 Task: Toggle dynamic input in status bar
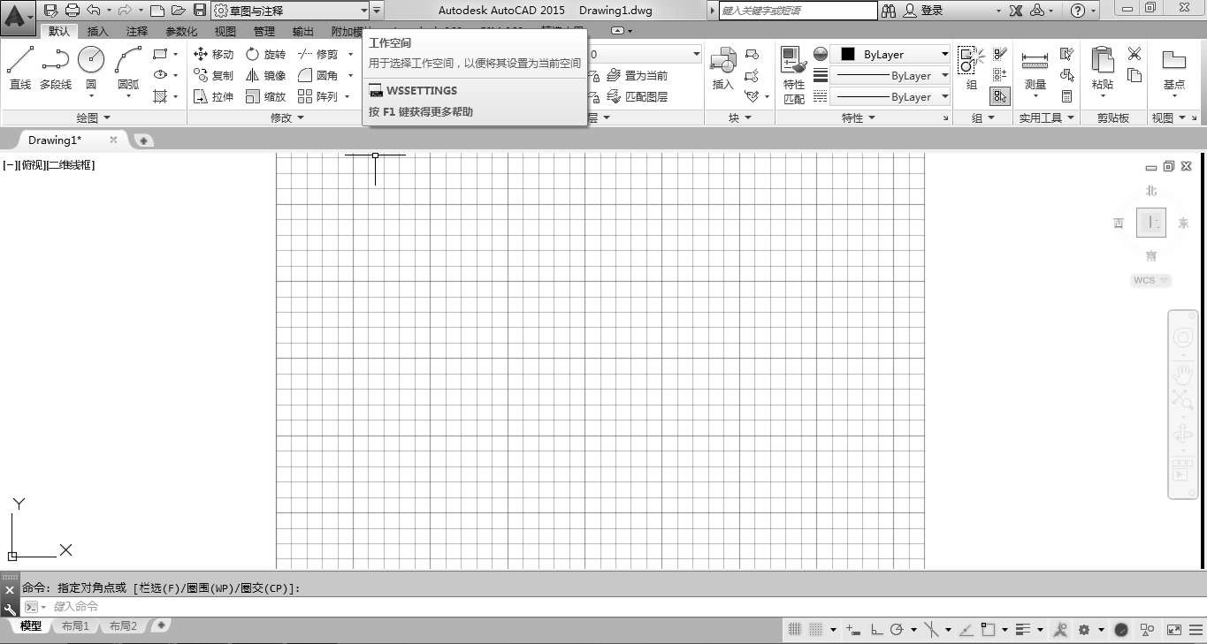(x=853, y=630)
